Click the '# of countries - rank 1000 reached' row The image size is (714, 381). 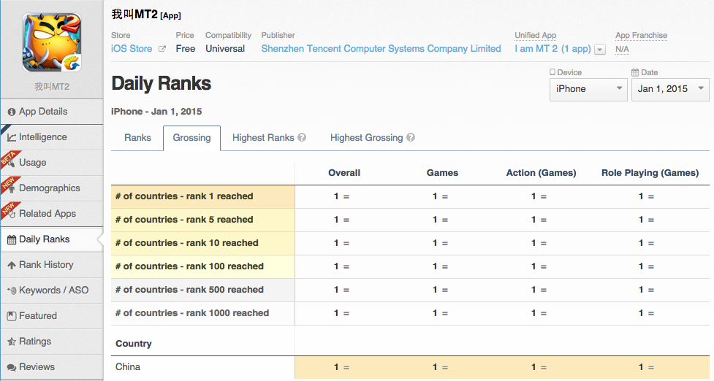pyautogui.click(x=410, y=313)
